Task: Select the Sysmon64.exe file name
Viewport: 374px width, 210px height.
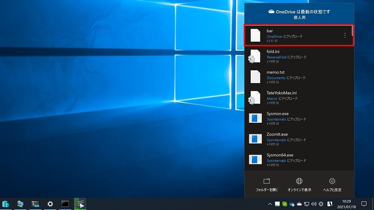Action: [280, 155]
